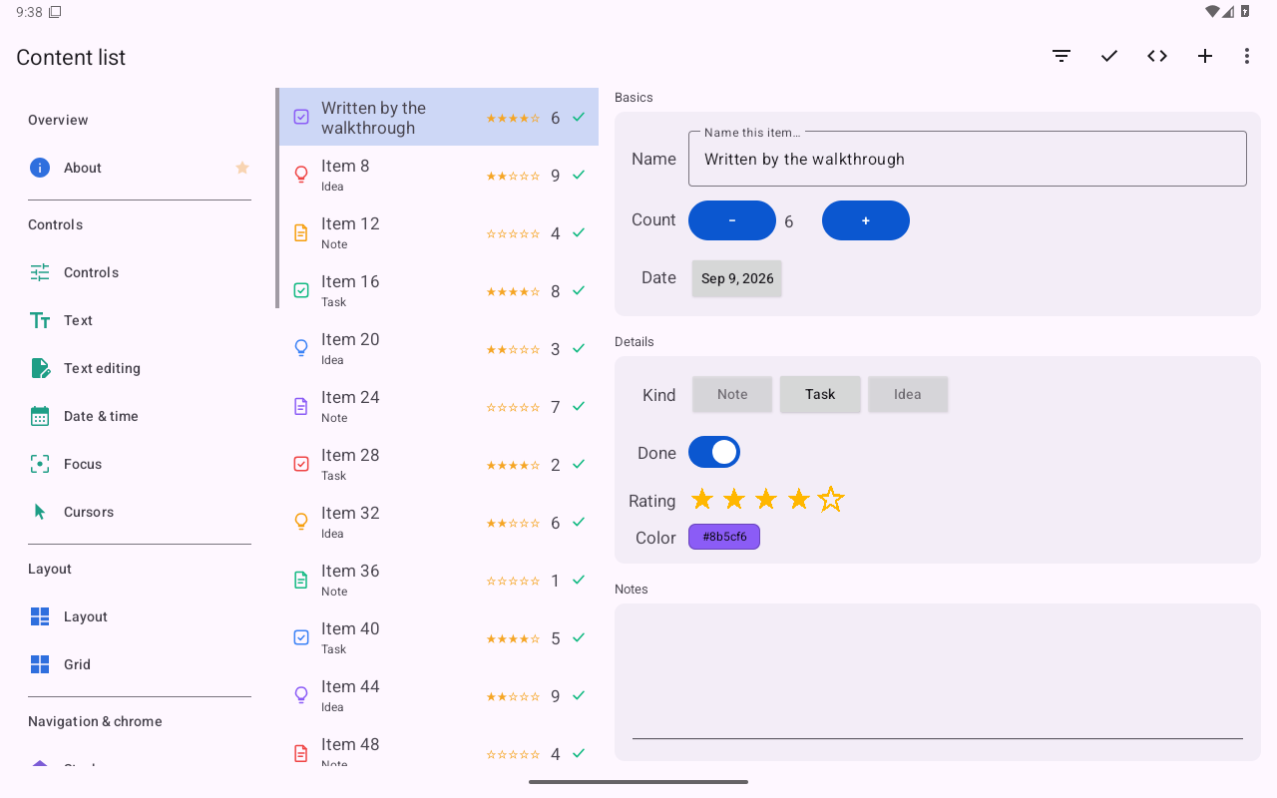Go to Date & time page
Image resolution: width=1277 pixels, height=798 pixels.
coord(140,416)
